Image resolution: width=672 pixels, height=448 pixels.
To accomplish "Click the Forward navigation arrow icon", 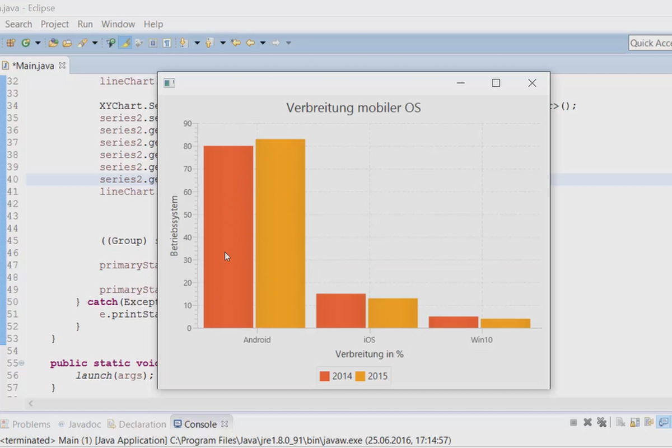I will pyautogui.click(x=276, y=43).
